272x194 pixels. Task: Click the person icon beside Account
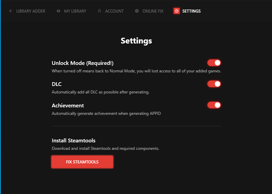99,11
